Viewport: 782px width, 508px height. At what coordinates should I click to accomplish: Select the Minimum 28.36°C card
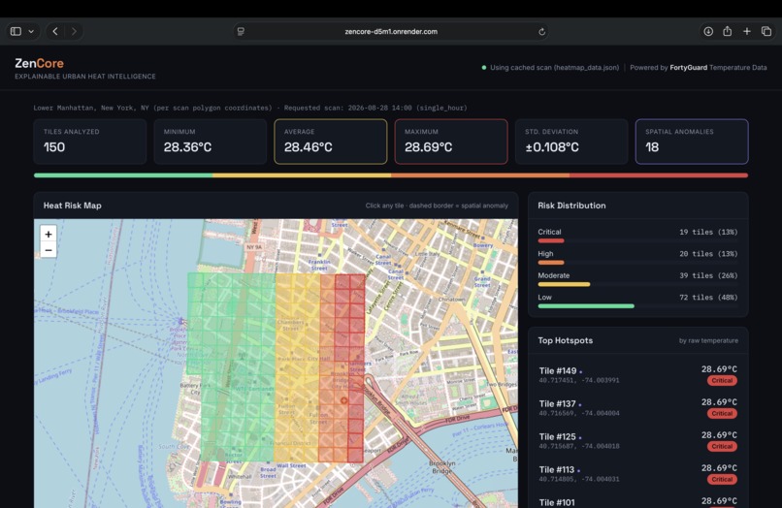coord(211,142)
